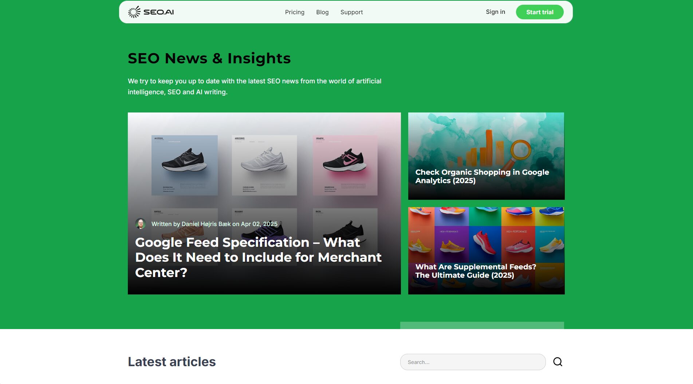Click the SEO.AI starburst logo icon
Viewport: 693px width, 384px height.
[x=134, y=12]
